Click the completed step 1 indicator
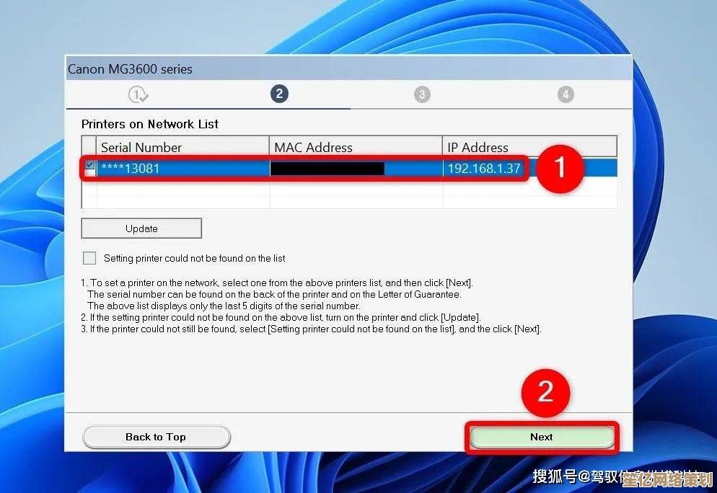The image size is (717, 493). pyautogui.click(x=137, y=94)
